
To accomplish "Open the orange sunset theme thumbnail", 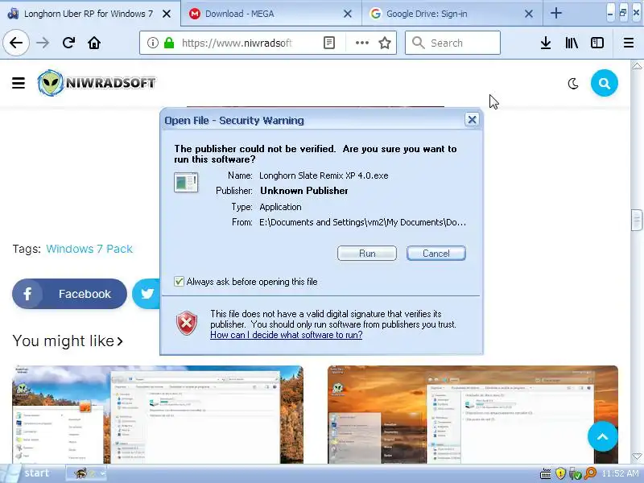I will tap(473, 415).
